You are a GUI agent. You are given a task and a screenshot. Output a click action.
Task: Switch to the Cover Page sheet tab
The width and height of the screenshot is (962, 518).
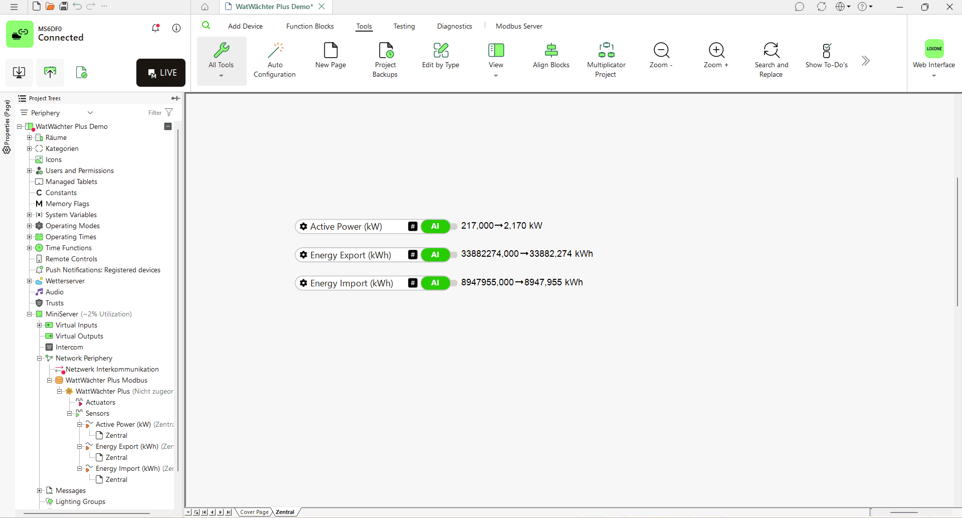pos(254,512)
